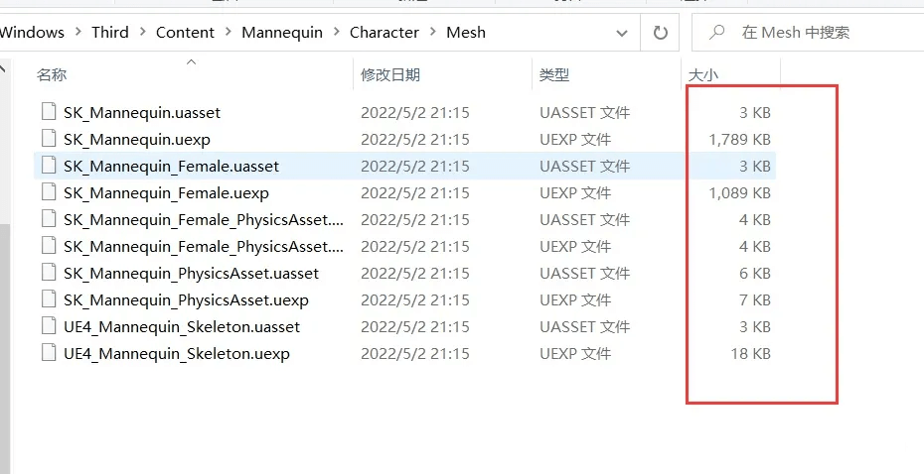Click the SK_Mannequin.uexp file icon
This screenshot has height=474, width=924.
click(x=48, y=139)
